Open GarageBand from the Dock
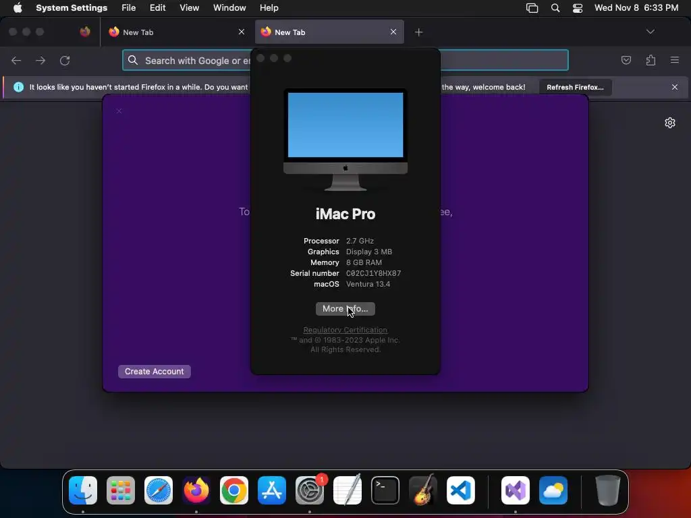This screenshot has width=691, height=518. point(422,490)
